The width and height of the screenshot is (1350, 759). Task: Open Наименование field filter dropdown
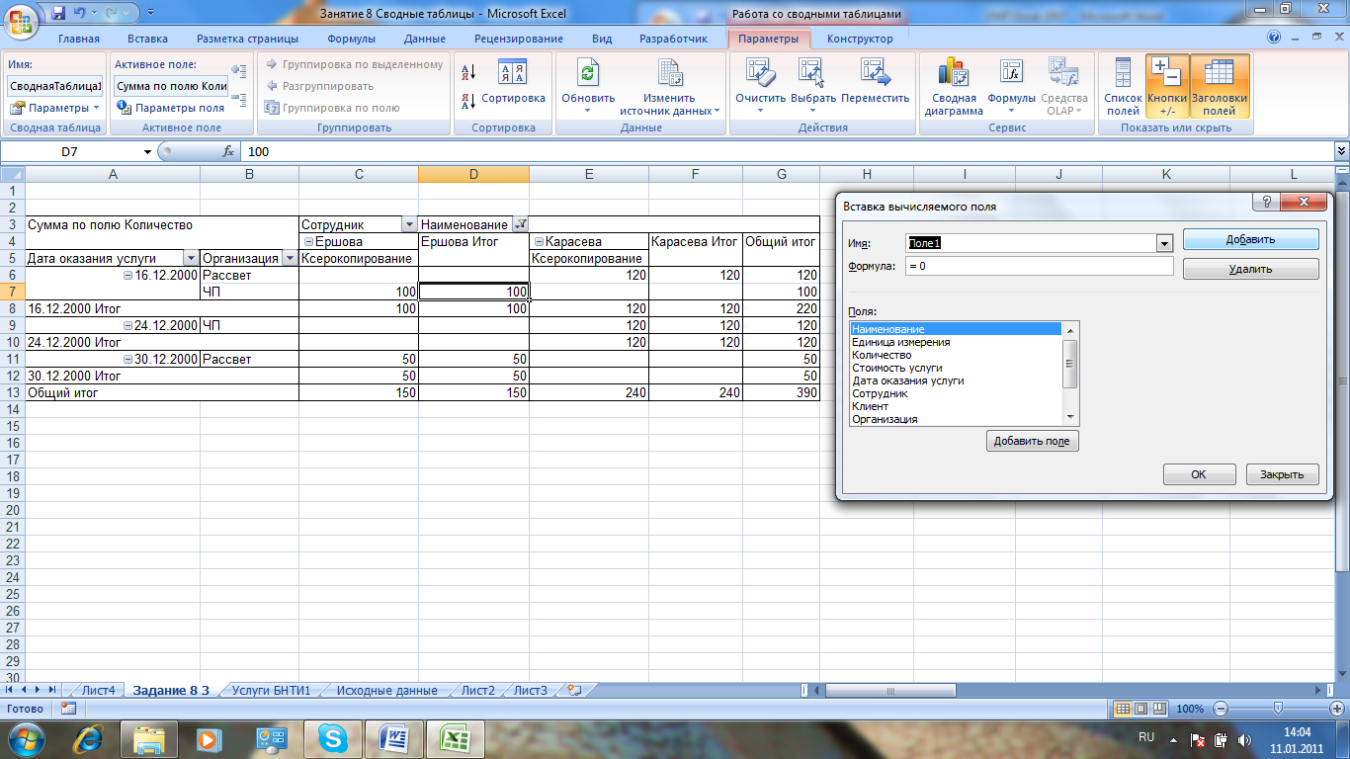pyautogui.click(x=520, y=224)
